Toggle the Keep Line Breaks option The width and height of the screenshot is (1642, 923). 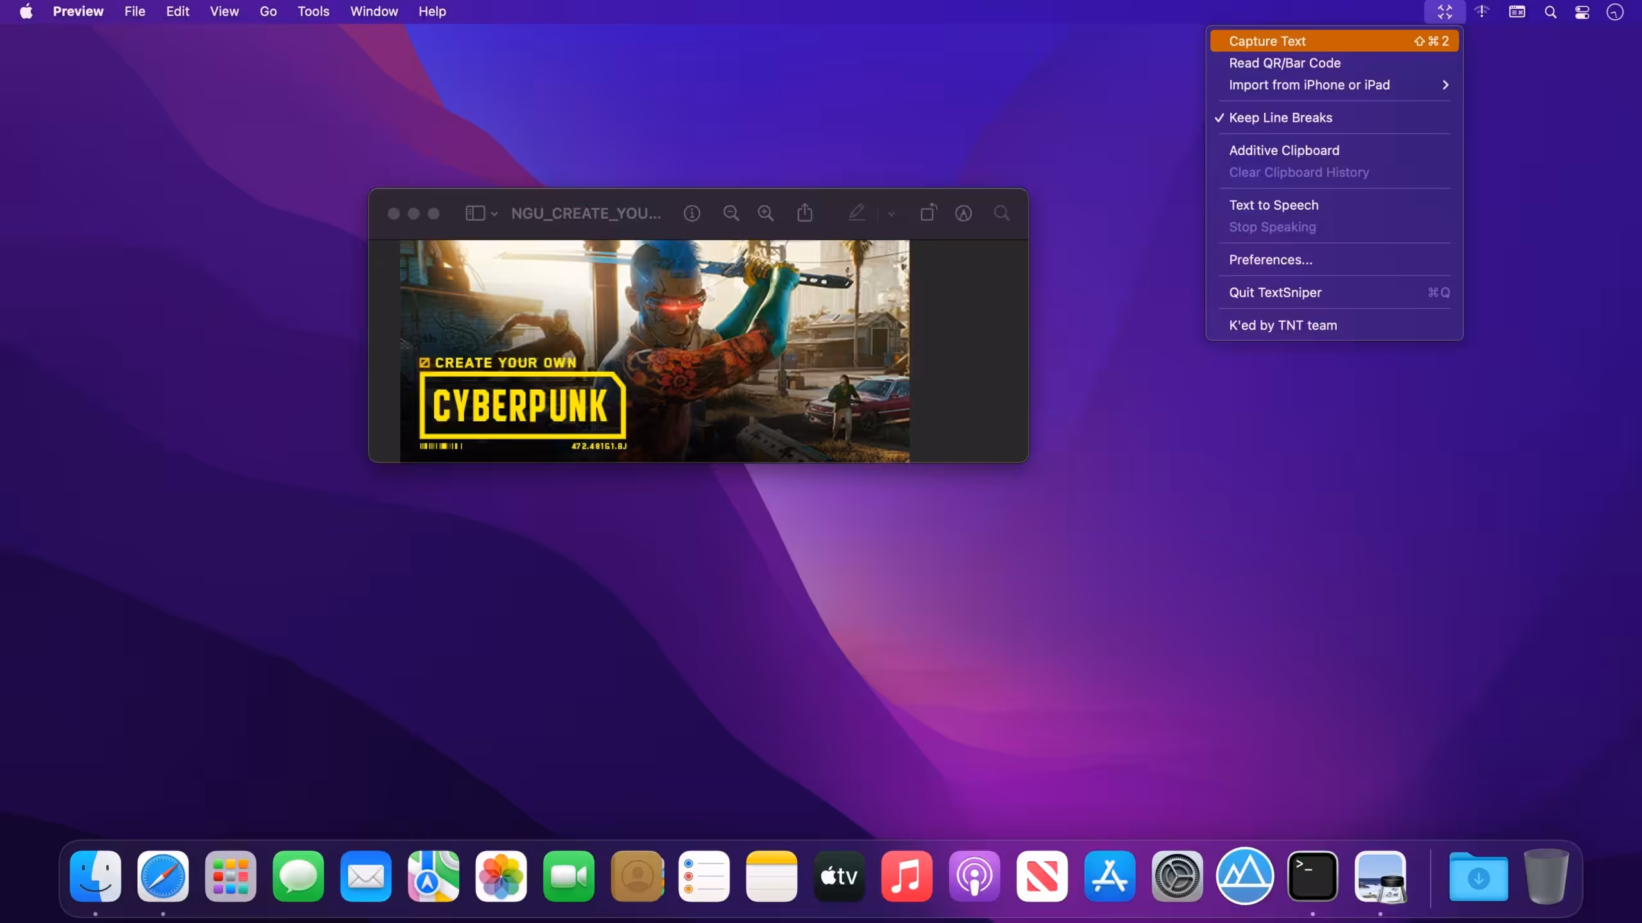1334,117
